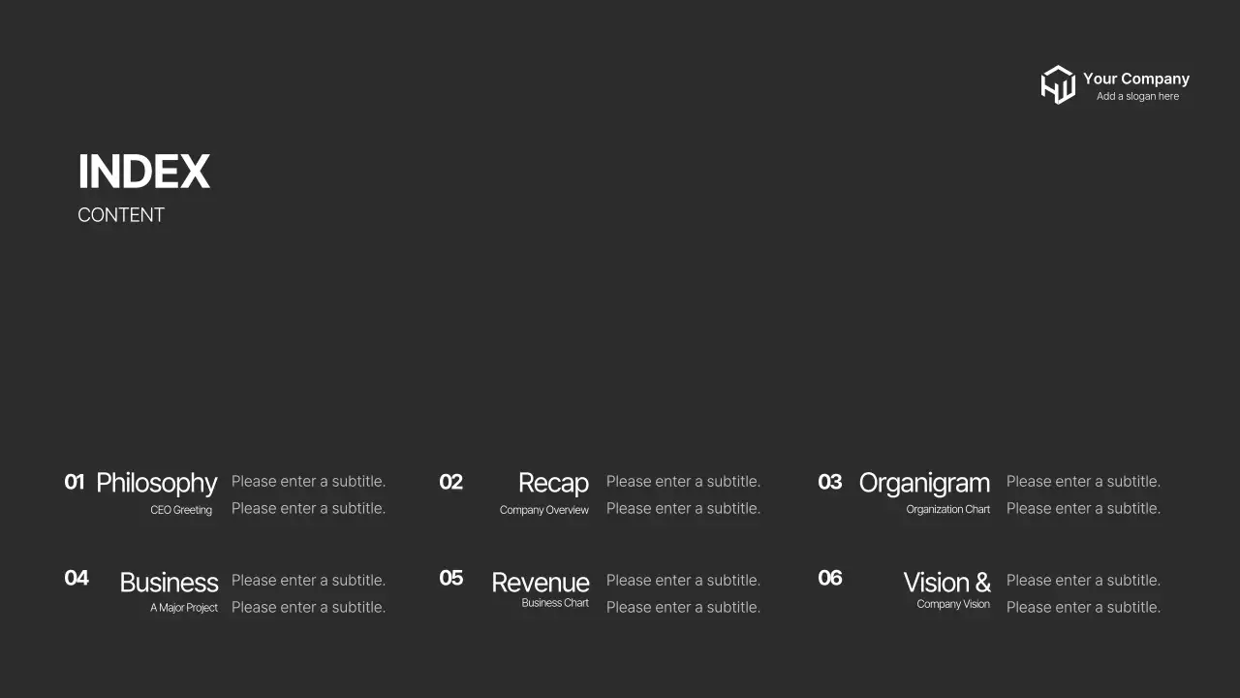The image size is (1240, 698).
Task: Click the Your Company hexagon logo
Action: [1059, 84]
